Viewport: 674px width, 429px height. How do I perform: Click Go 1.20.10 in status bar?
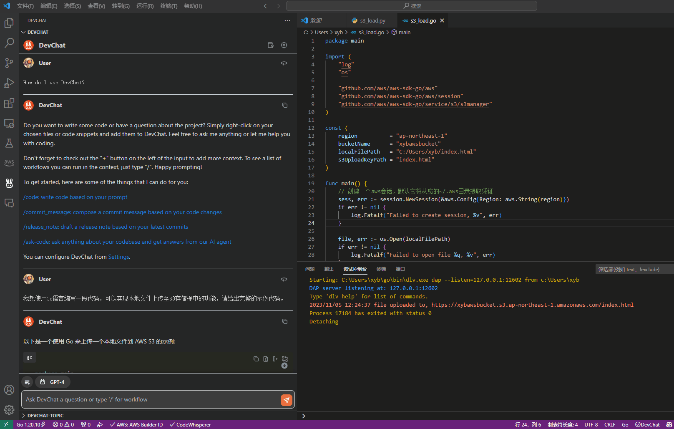click(x=30, y=424)
